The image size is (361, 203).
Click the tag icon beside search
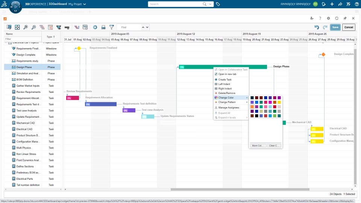(x=218, y=4)
